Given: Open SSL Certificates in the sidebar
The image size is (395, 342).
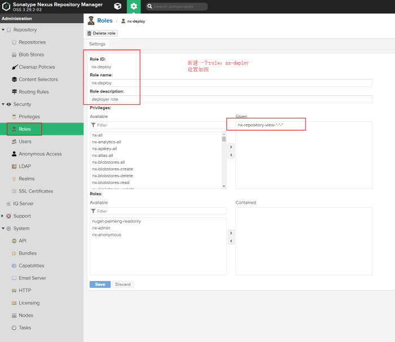Looking at the screenshot, I should click(36, 191).
